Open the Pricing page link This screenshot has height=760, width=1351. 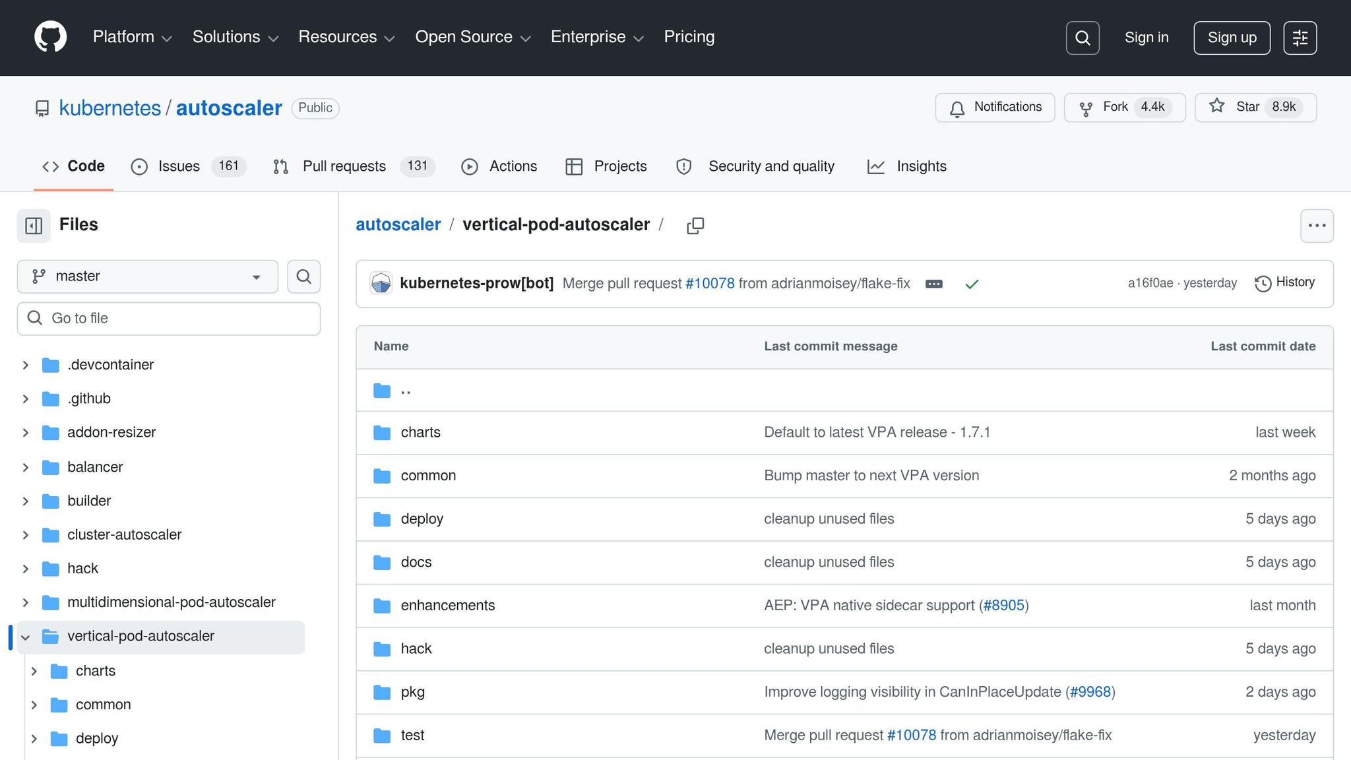(x=689, y=37)
